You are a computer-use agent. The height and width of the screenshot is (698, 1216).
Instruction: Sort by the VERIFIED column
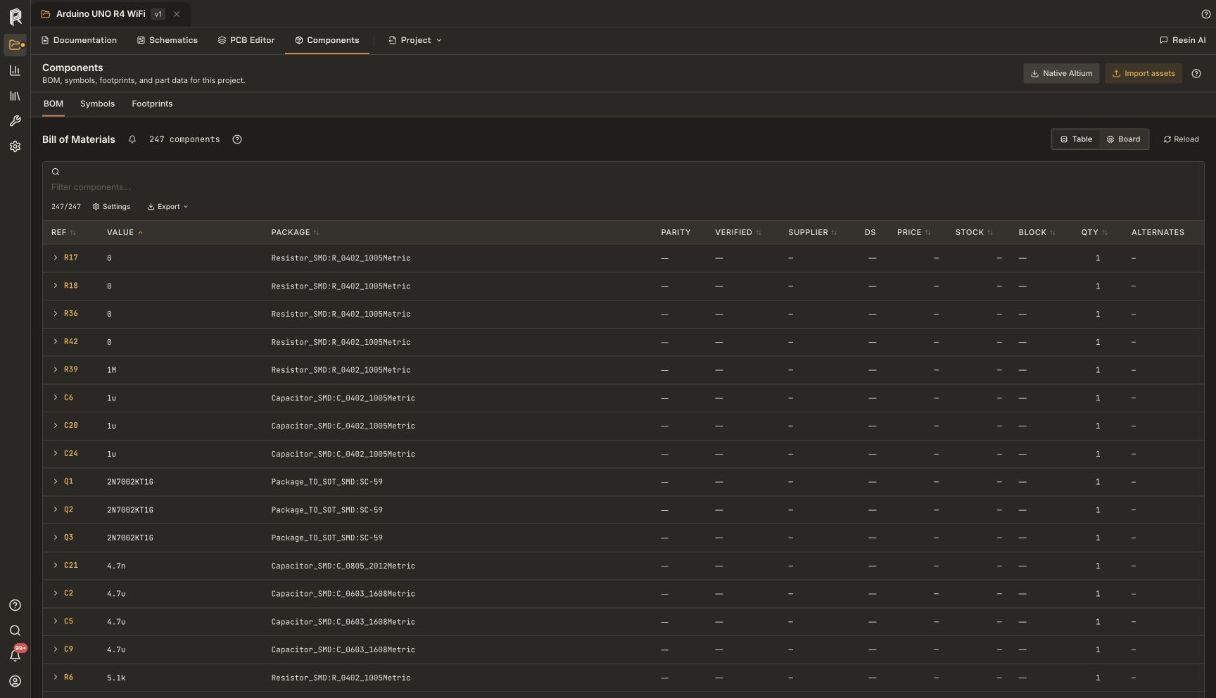click(738, 232)
